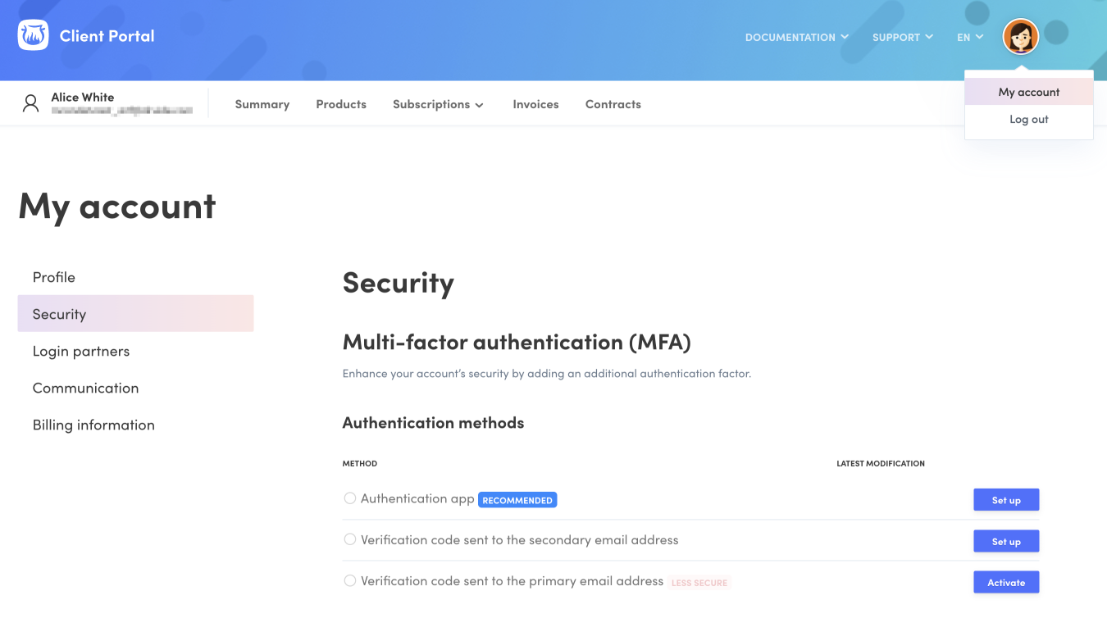
Task: Choose My account from the user menu
Action: pos(1028,92)
